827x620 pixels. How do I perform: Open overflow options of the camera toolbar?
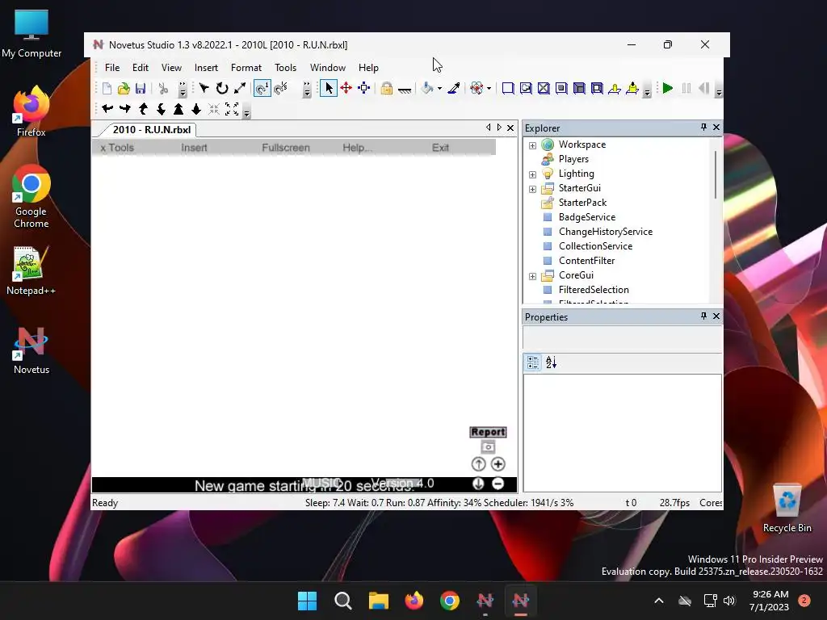point(246,111)
